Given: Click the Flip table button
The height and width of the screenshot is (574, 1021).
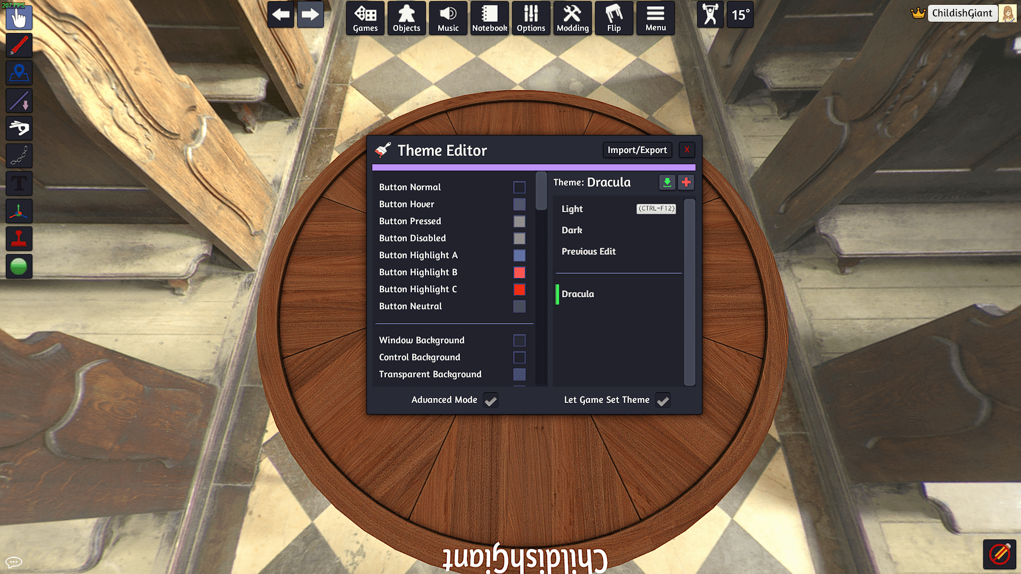Looking at the screenshot, I should pos(614,18).
